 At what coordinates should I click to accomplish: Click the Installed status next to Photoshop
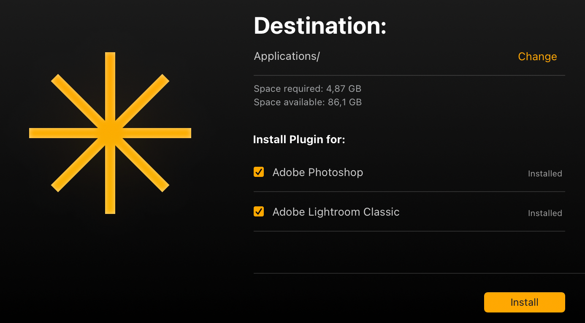(544, 173)
